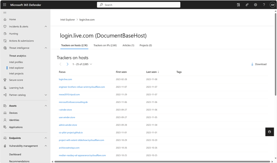Collapse Assets section chevron
Viewport: 277px width, 163px height.
coord(46,106)
